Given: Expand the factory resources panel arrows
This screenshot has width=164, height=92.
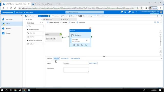Looking at the screenshot, I should coord(24,19).
